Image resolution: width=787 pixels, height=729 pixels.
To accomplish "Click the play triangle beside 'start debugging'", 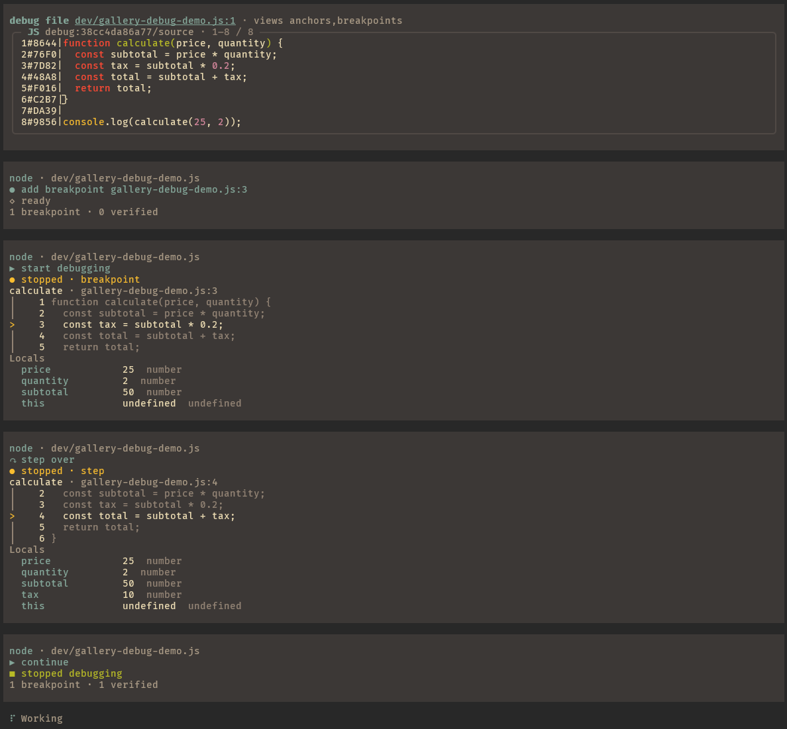I will [x=12, y=268].
